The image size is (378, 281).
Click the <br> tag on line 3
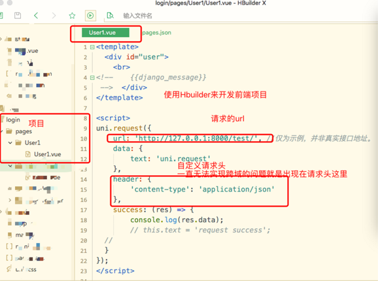[122, 67]
